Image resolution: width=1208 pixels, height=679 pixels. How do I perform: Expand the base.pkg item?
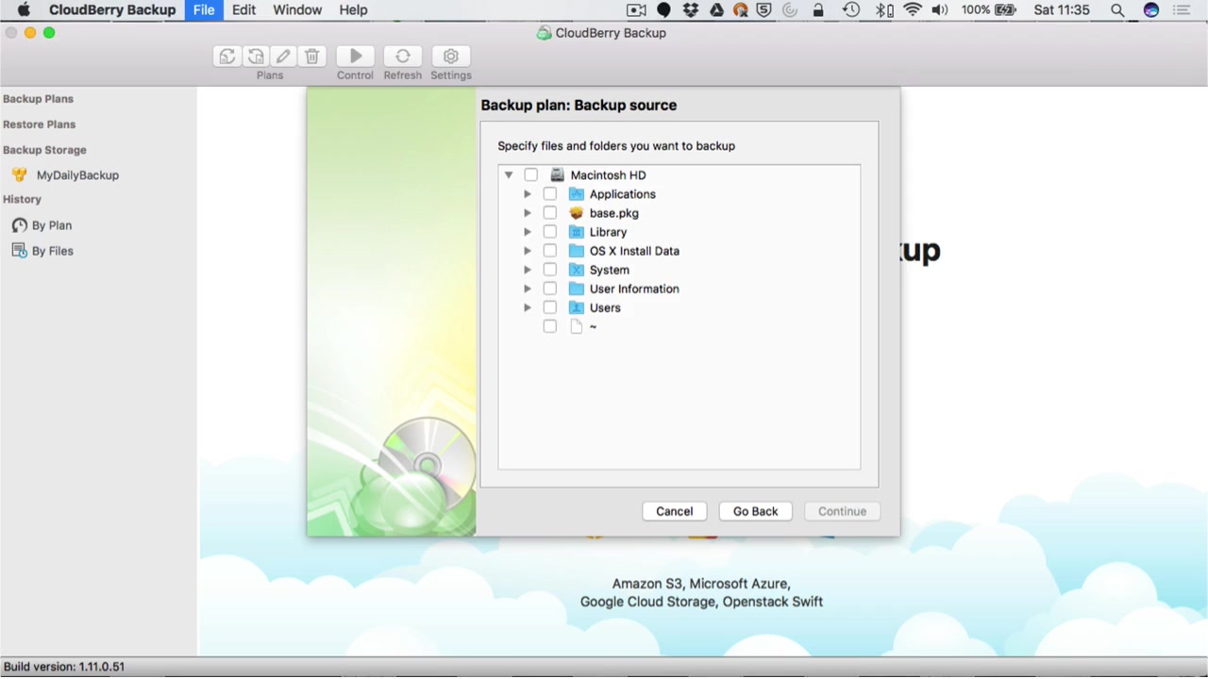[528, 213]
